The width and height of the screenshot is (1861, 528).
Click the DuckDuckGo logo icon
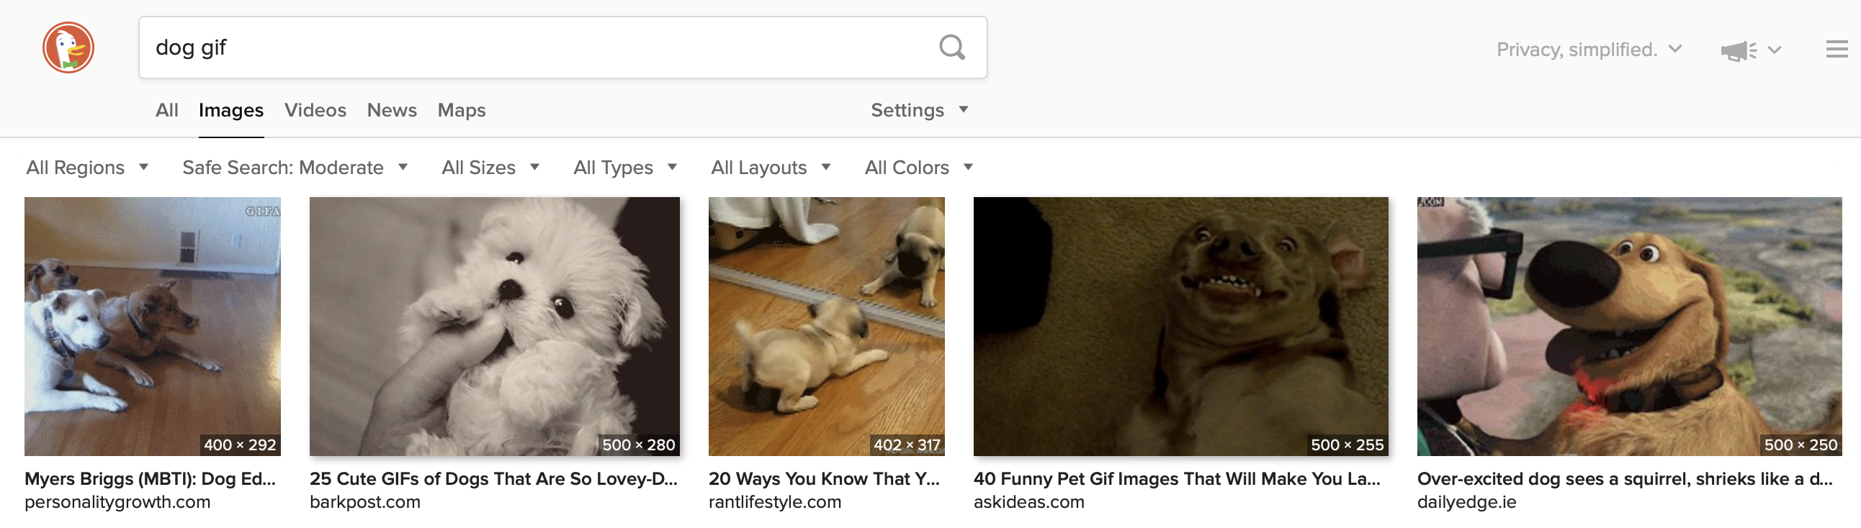coord(68,47)
